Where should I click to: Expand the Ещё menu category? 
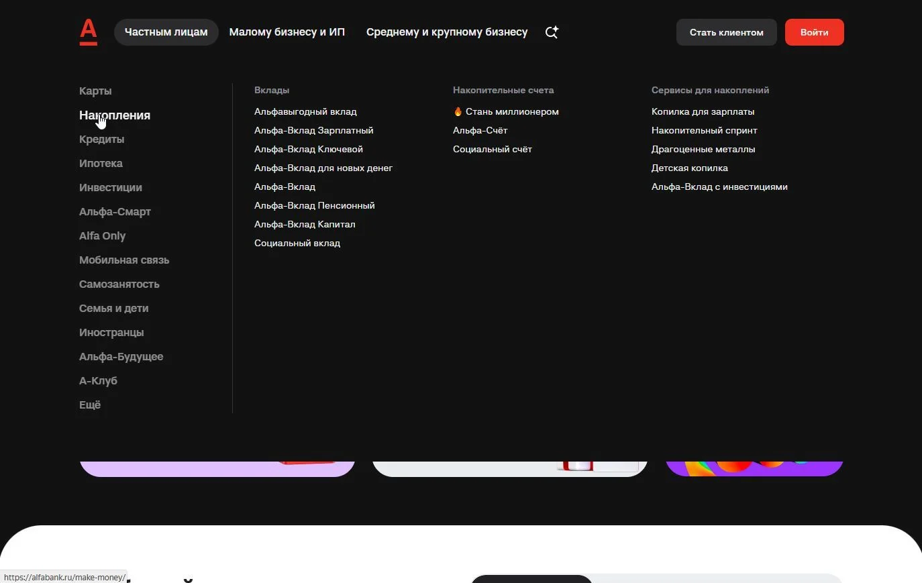tap(90, 405)
